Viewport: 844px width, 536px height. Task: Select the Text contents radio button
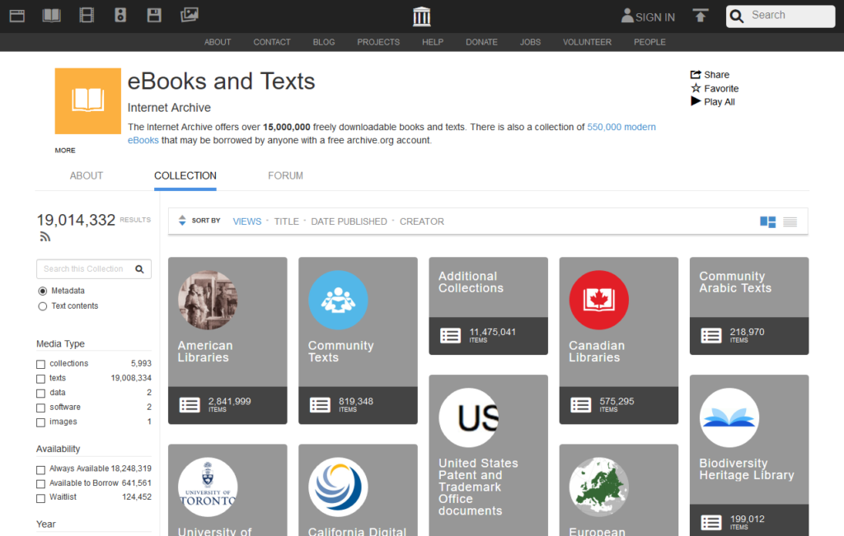43,306
